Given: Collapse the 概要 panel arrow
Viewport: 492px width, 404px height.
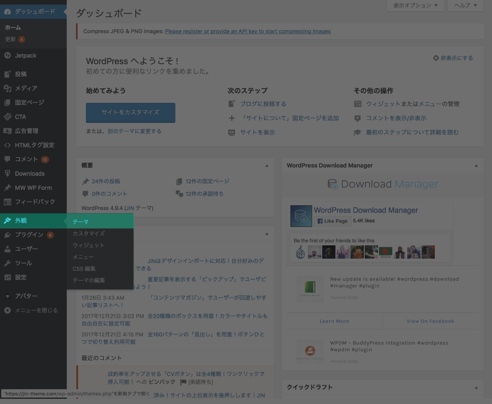Looking at the screenshot, I should (267, 166).
